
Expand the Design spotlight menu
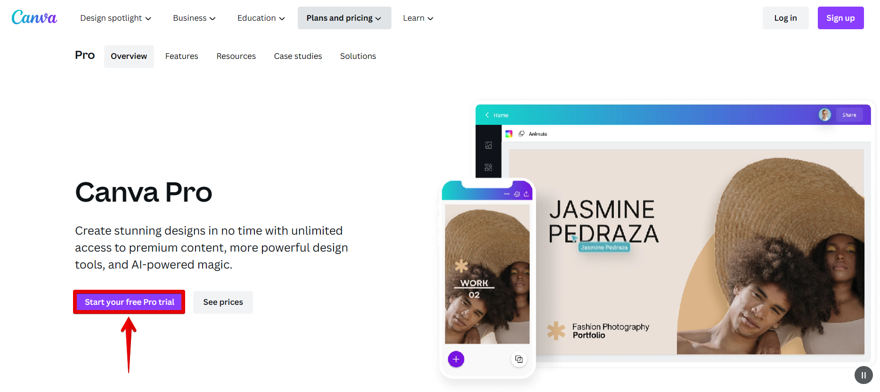(x=115, y=18)
